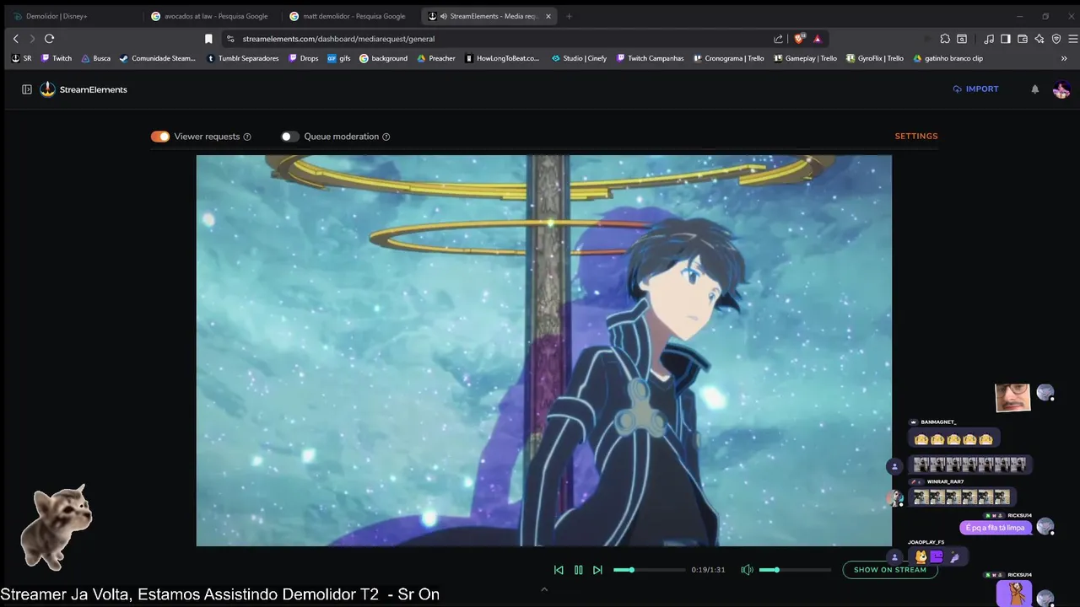Image resolution: width=1080 pixels, height=607 pixels.
Task: Reload the current page
Action: tap(50, 39)
